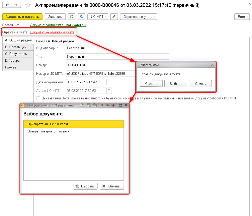Go back with the left arrow button
The height and width of the screenshot is (216, 252).
[7, 5]
